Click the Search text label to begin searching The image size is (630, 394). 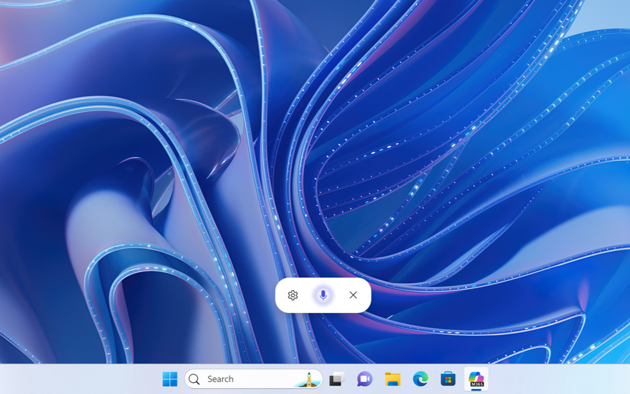[221, 378]
